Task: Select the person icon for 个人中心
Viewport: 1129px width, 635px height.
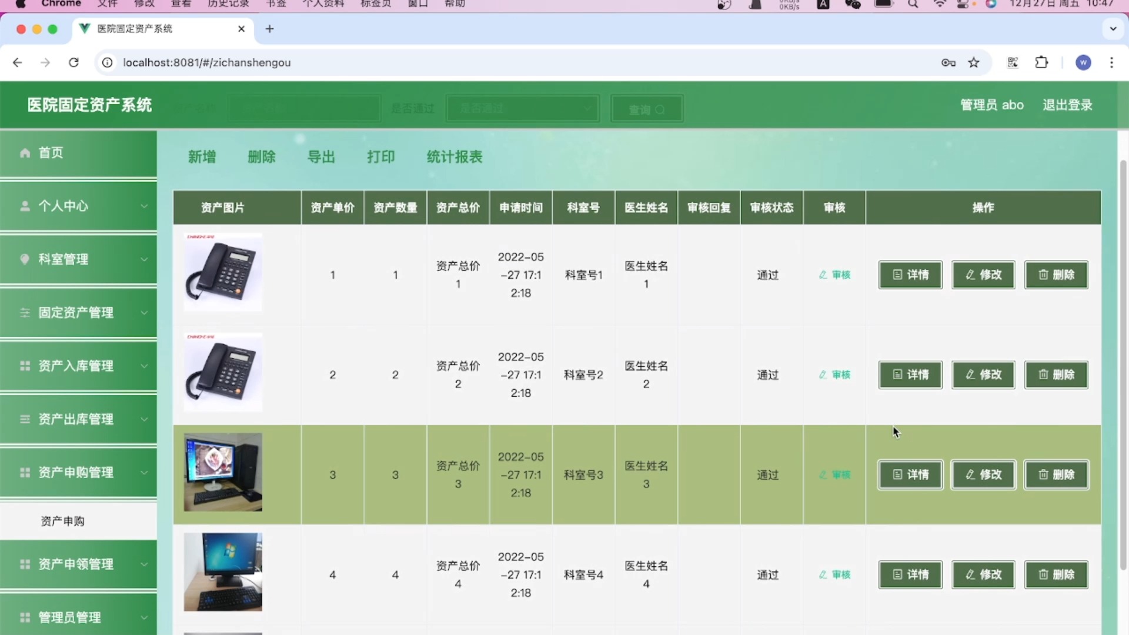Action: (x=25, y=206)
